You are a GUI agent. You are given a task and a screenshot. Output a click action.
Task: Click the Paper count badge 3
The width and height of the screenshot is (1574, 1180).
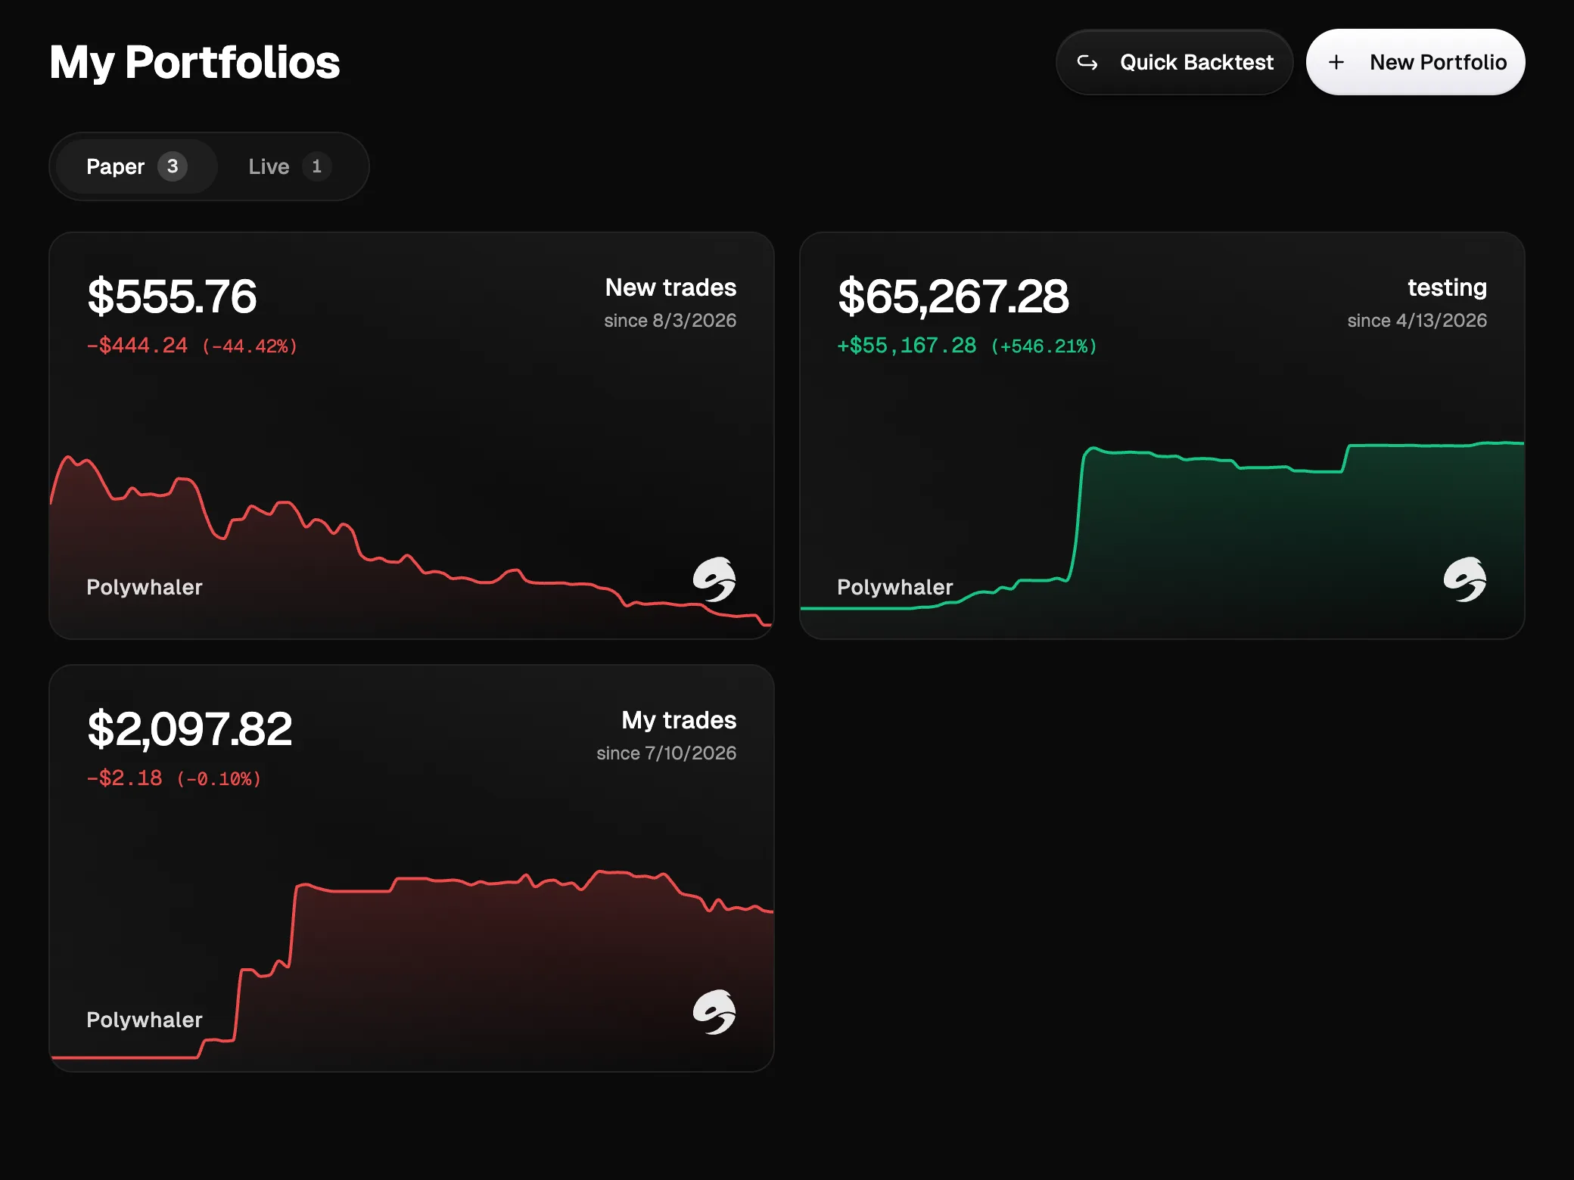click(173, 166)
